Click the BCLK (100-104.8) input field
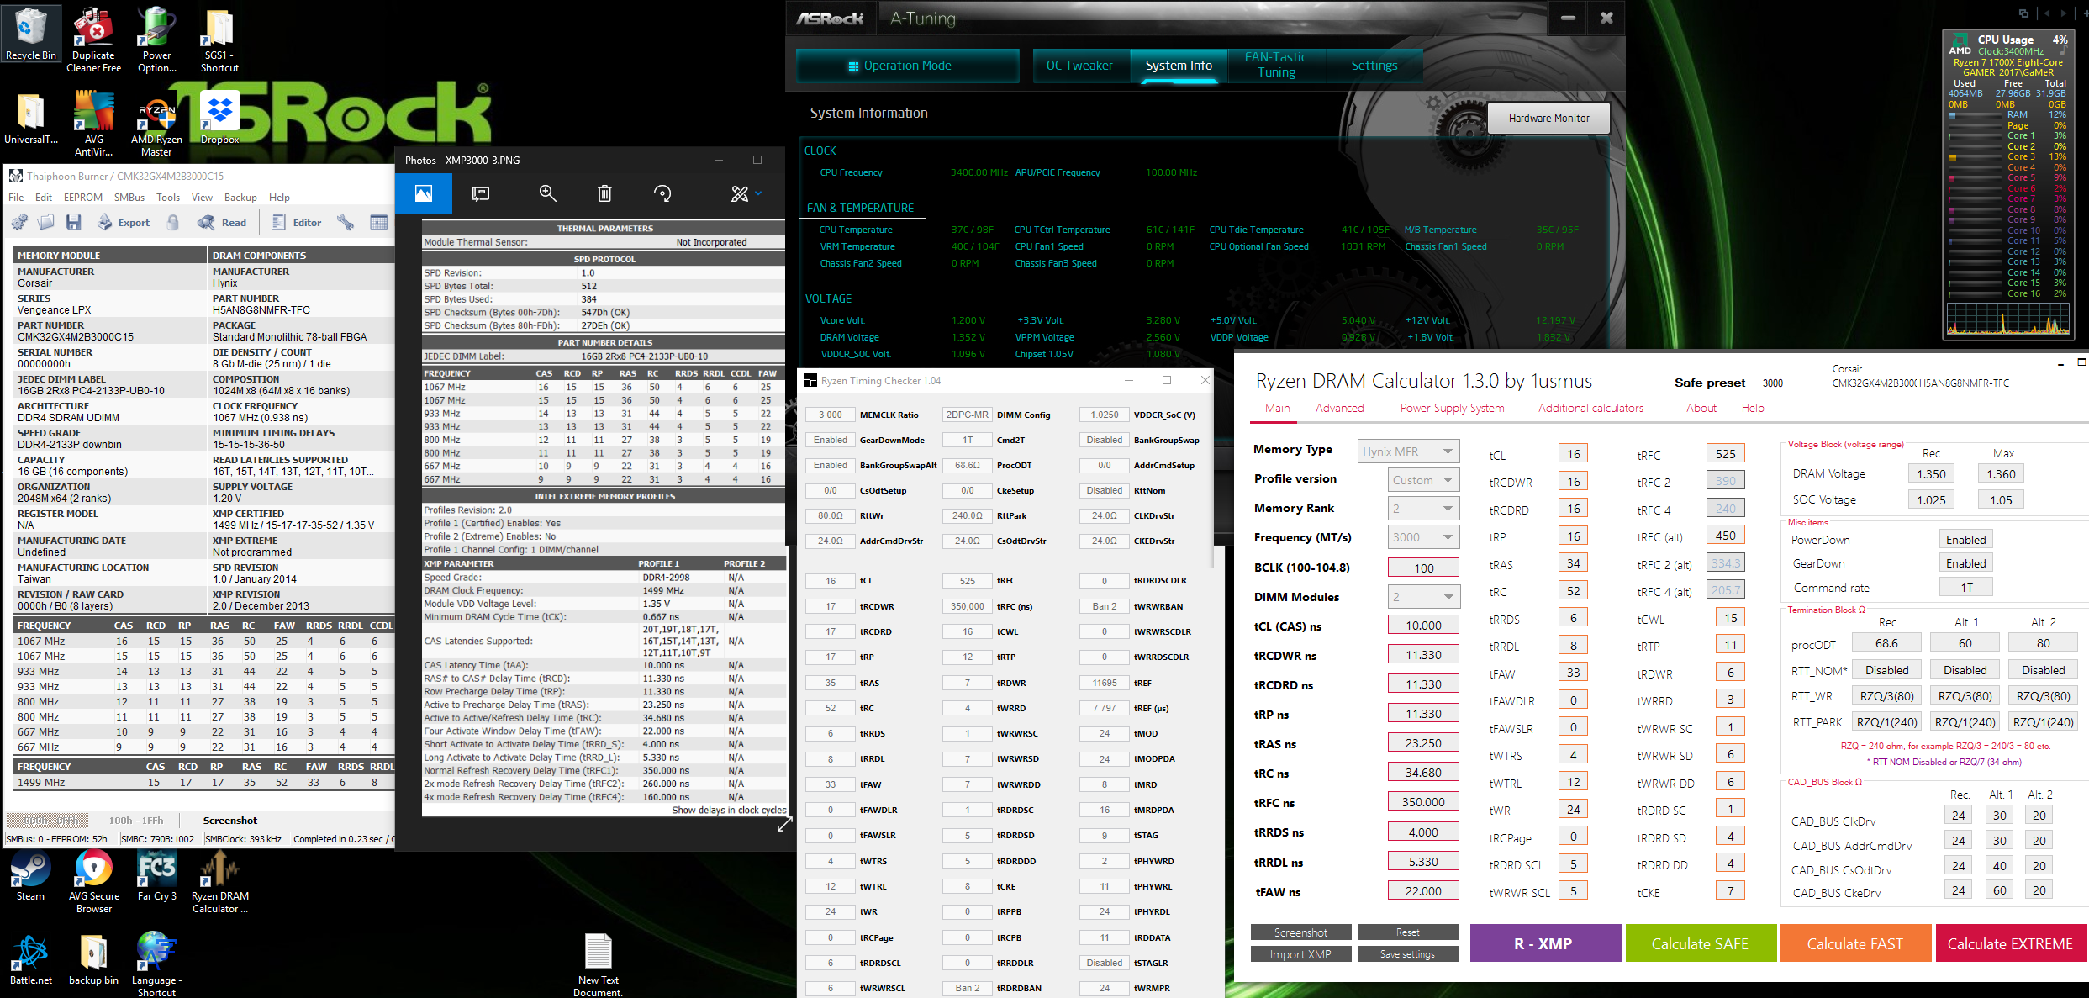 [1424, 568]
